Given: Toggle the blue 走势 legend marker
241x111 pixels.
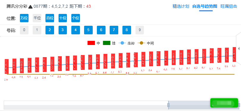Looking at the screenshot, I should coord(122,43).
